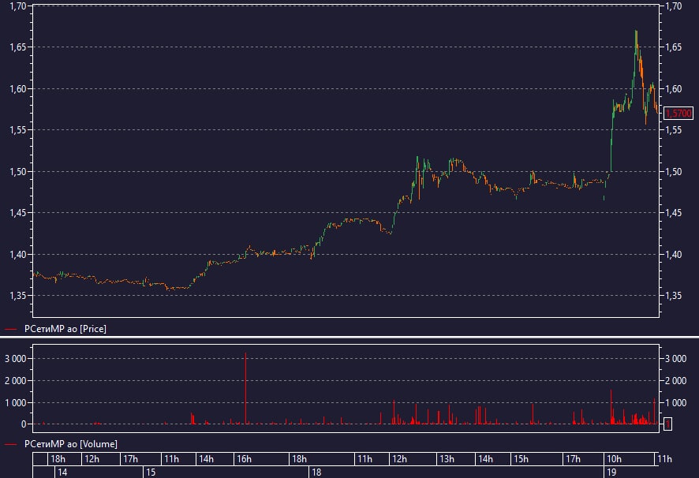Click the 13h label on the time axis
Image resolution: width=699 pixels, height=478 pixels.
click(x=447, y=459)
